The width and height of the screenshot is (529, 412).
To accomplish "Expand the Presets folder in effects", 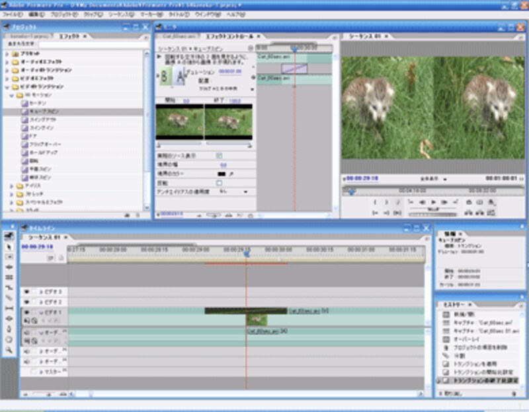I will [7, 53].
